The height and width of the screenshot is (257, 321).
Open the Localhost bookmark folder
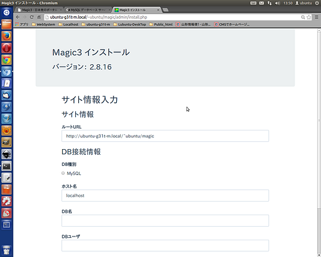(68, 24)
